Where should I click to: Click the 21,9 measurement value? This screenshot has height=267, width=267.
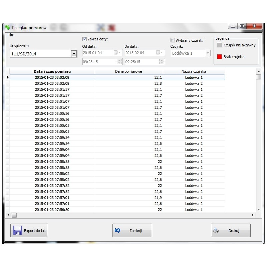pyautogui.click(x=158, y=198)
